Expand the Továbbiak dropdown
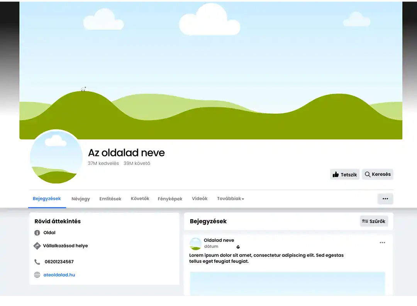The width and height of the screenshot is (417, 306). [231, 199]
